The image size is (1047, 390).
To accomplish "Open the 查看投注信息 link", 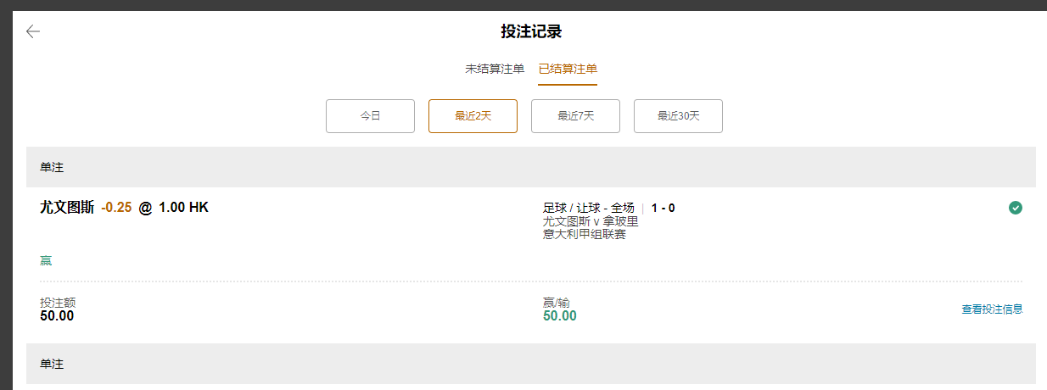I will tap(992, 309).
